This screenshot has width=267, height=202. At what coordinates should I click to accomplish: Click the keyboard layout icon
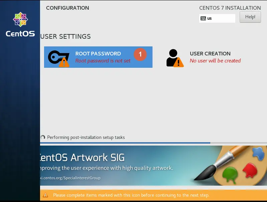[203, 18]
